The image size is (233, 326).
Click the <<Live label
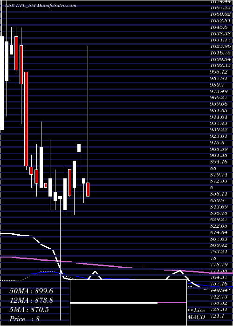196,311
